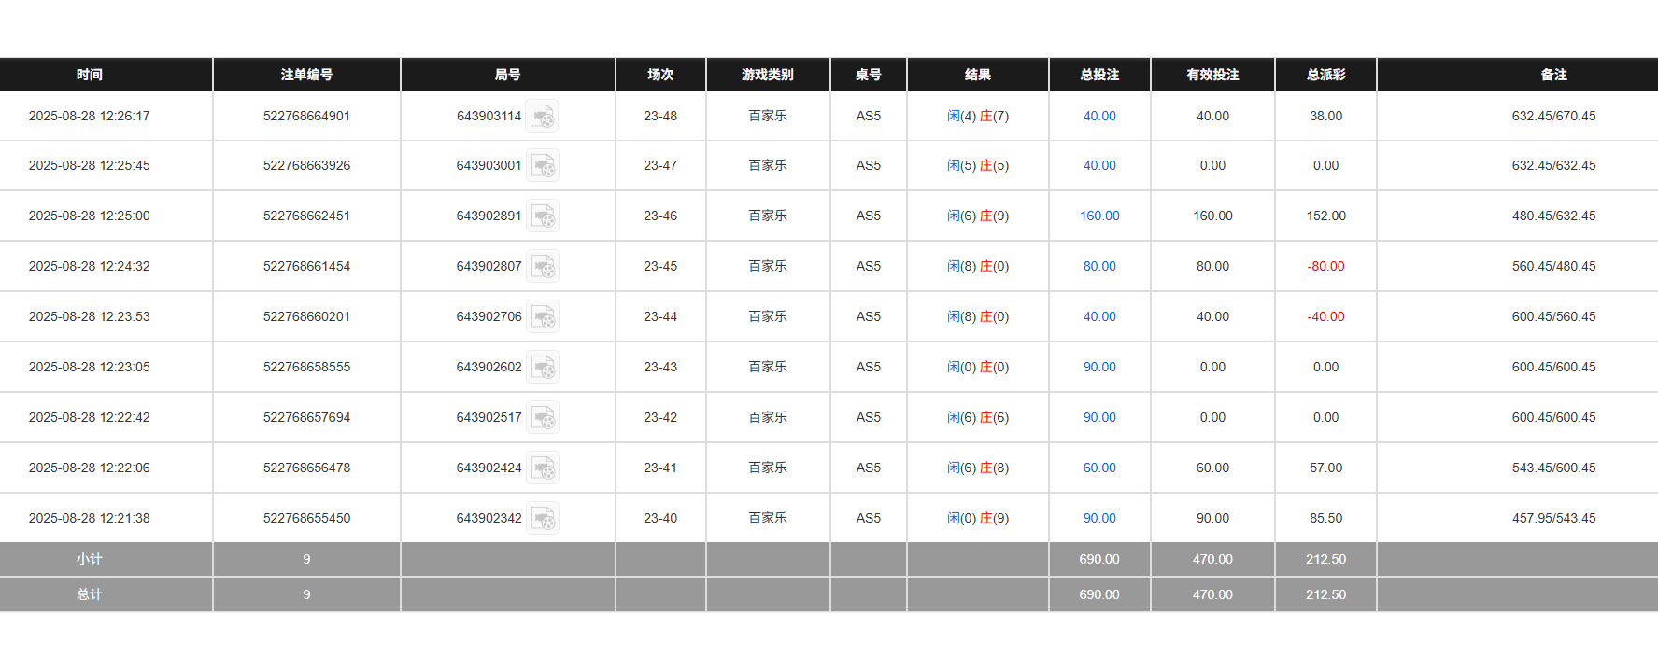Click the blue 160.00 bet amount link
The image size is (1658, 656).
(1099, 216)
